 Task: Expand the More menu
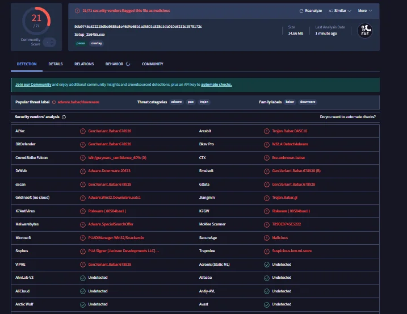coord(365,11)
